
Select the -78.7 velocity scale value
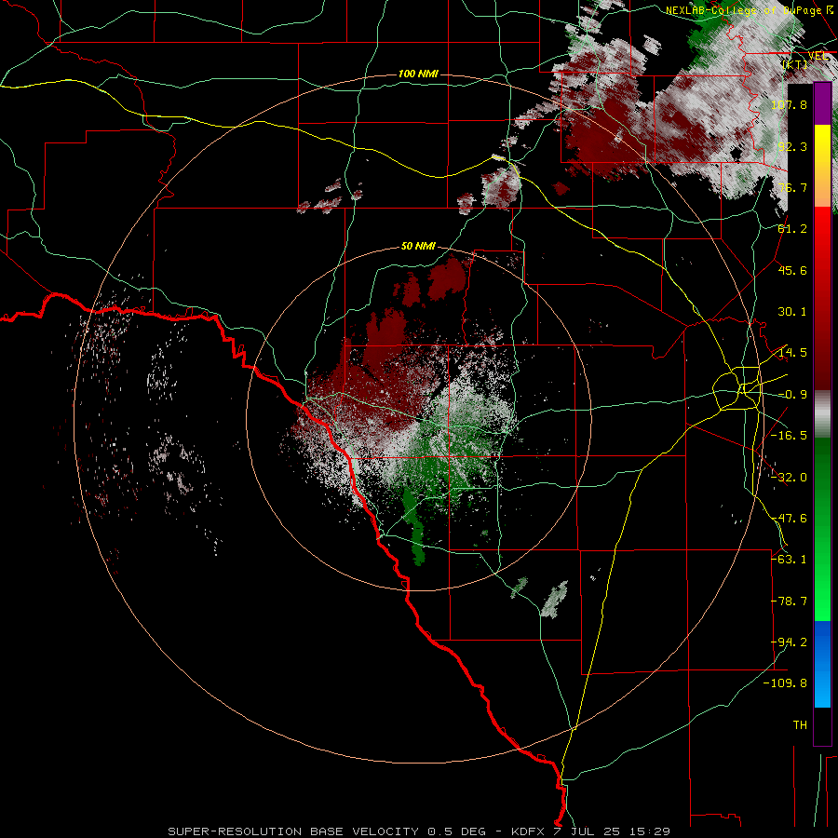[789, 601]
